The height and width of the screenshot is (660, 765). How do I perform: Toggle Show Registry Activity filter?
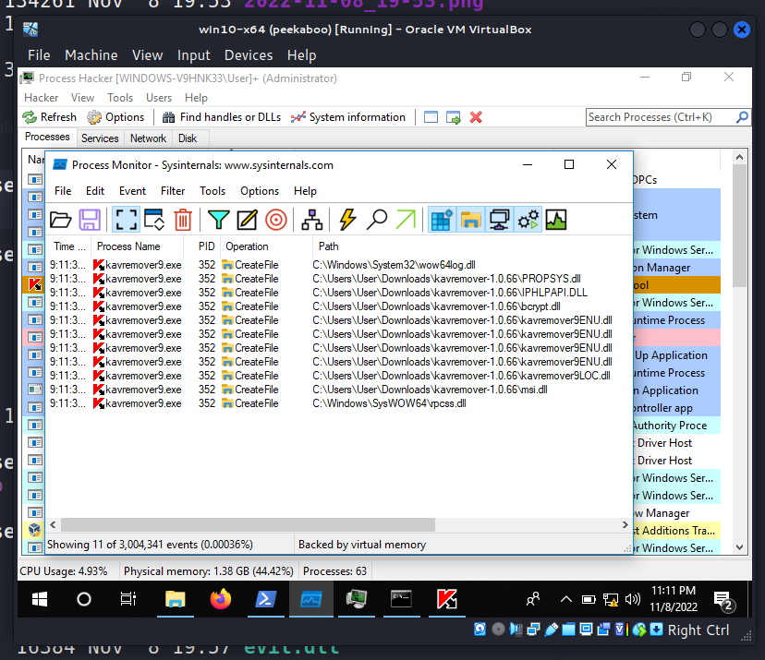[442, 220]
